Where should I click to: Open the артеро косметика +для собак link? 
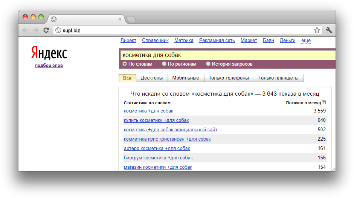point(157,148)
